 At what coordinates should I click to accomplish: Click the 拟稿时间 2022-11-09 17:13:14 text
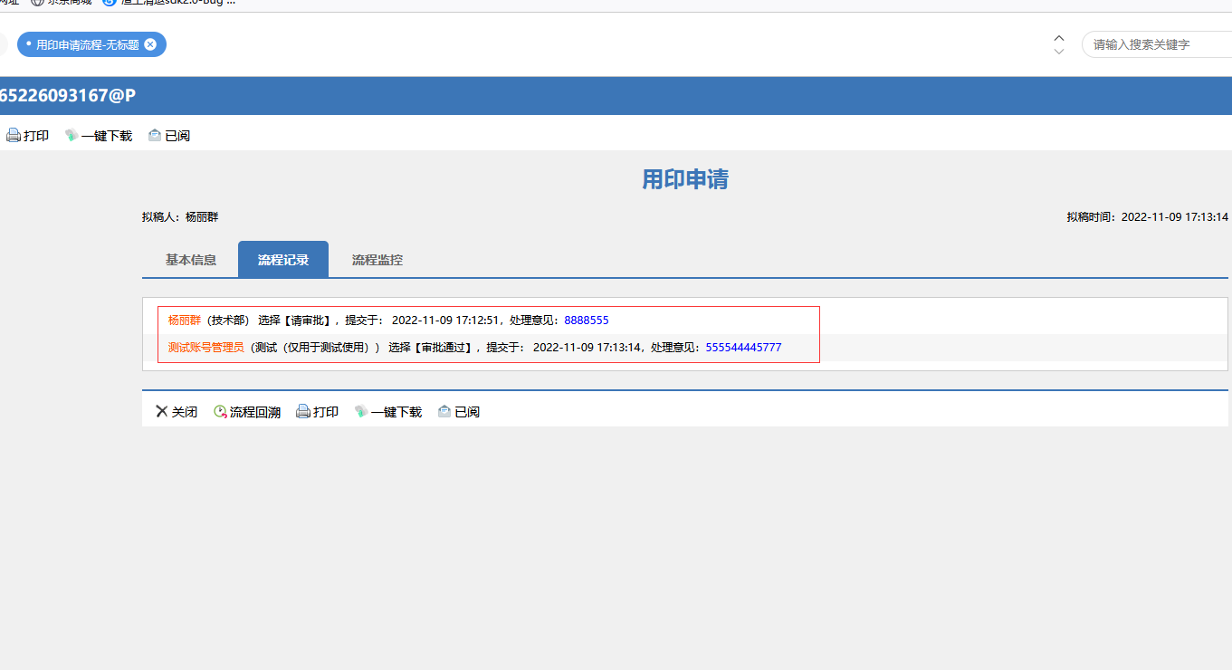coord(1148,217)
